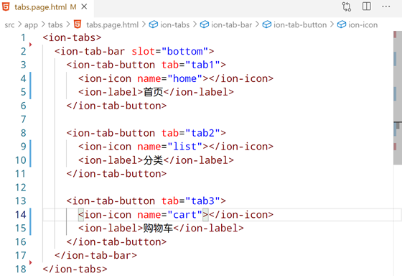This screenshot has width=402, height=276.
Task: Click line number 12 in the gutter
Action: pyautogui.click(x=21, y=188)
